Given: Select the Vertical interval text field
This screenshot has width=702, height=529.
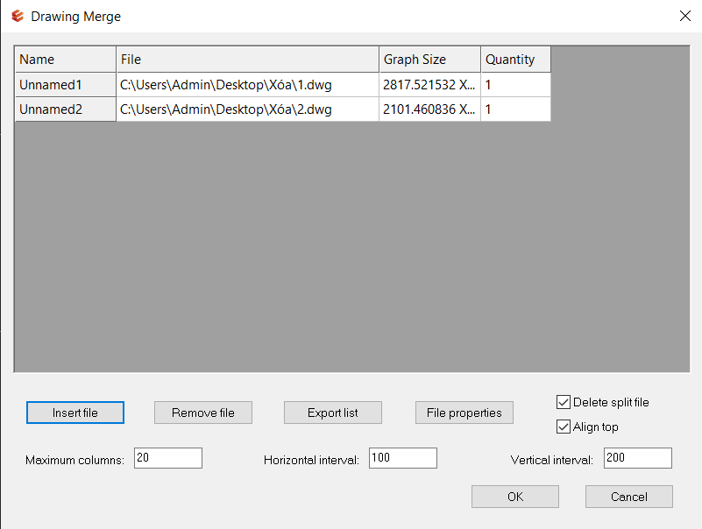Looking at the screenshot, I should 637,458.
